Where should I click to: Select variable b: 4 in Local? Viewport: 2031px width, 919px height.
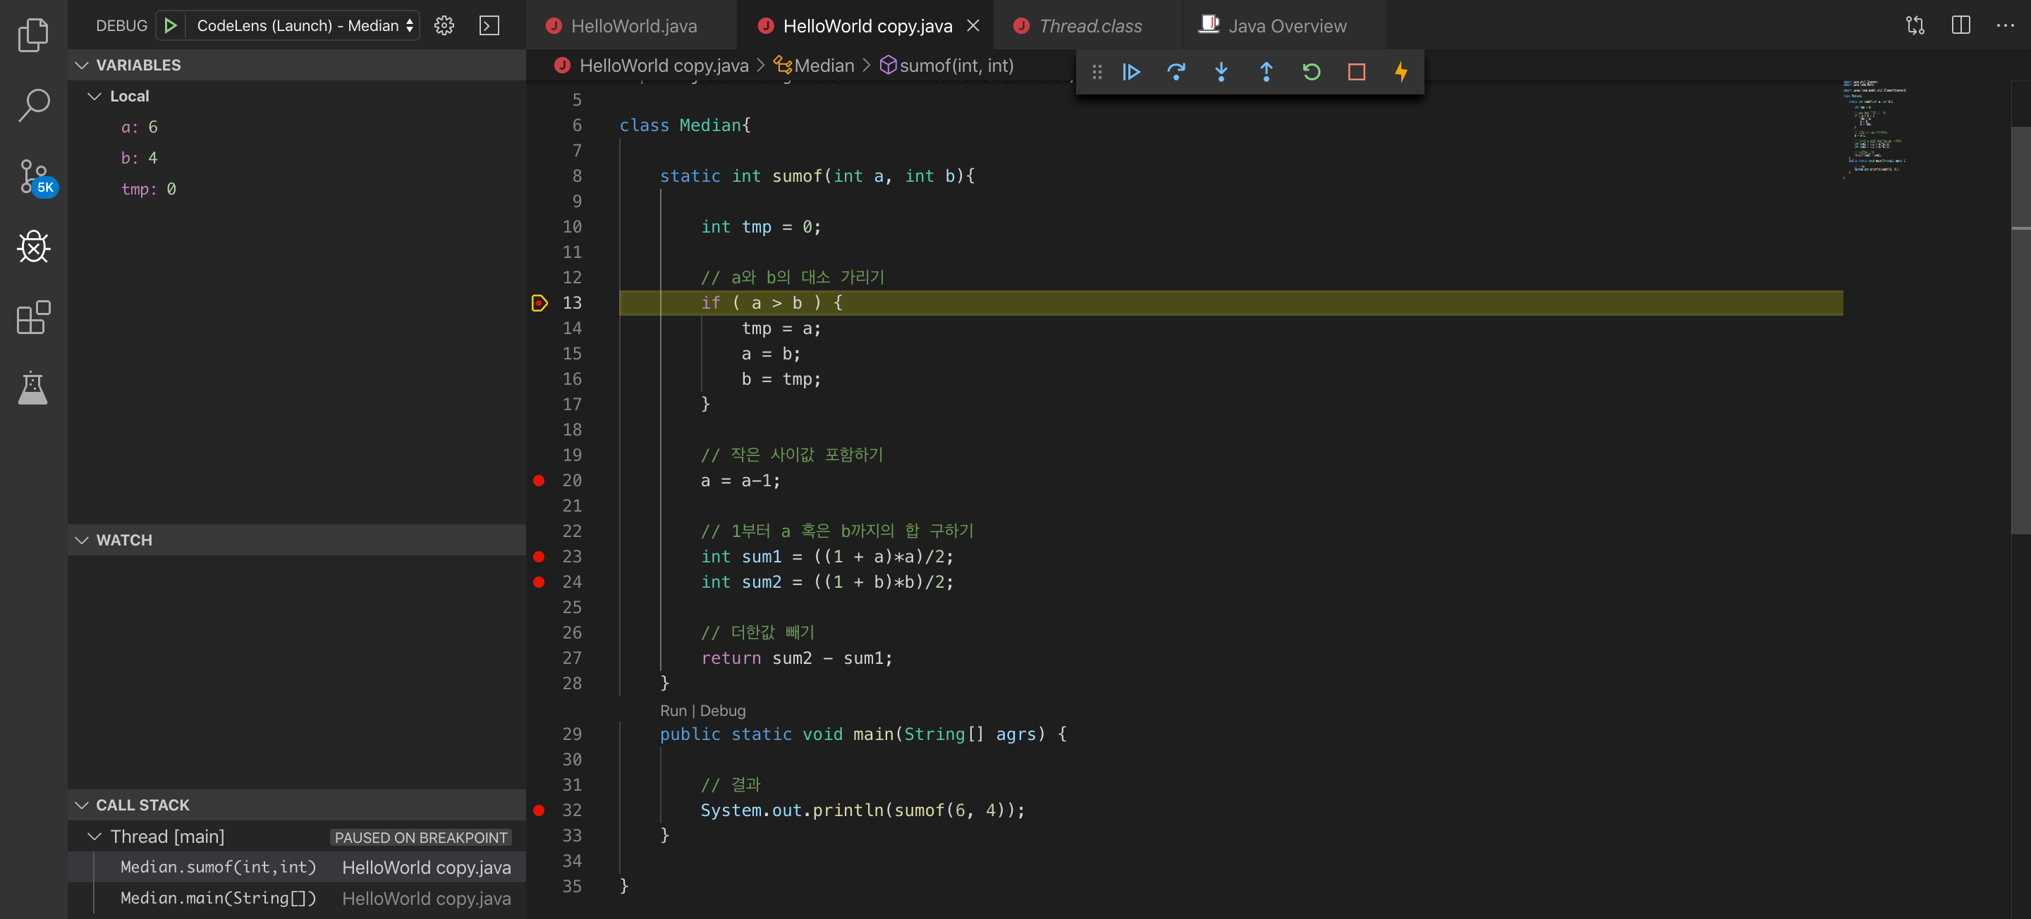coord(296,158)
